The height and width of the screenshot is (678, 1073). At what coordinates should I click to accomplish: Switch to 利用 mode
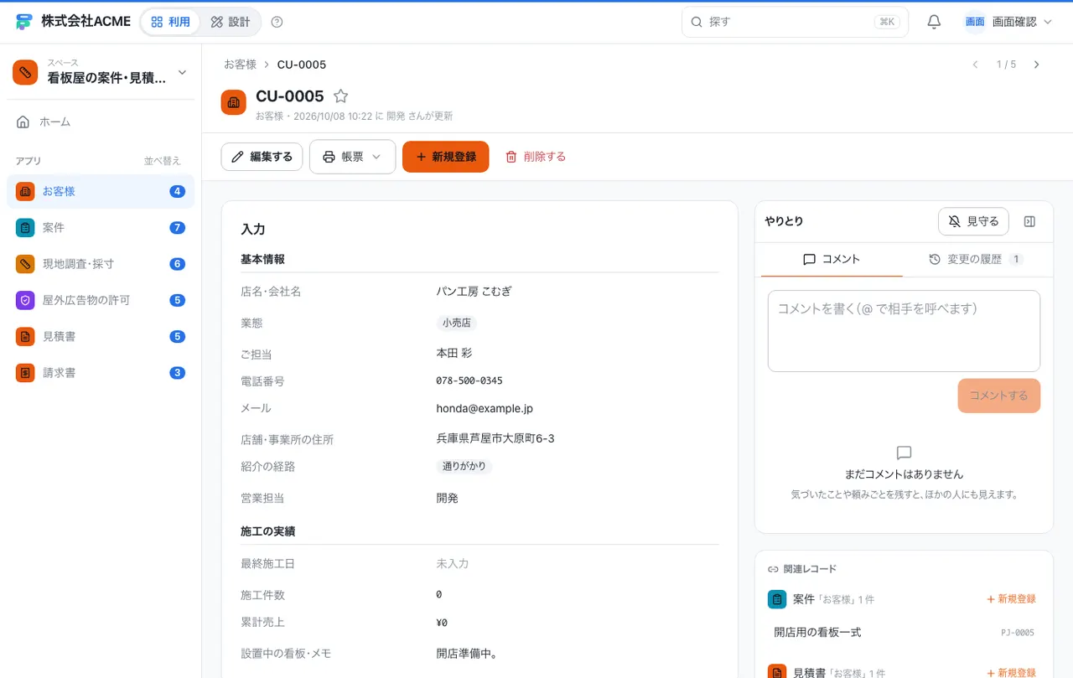pyautogui.click(x=171, y=22)
